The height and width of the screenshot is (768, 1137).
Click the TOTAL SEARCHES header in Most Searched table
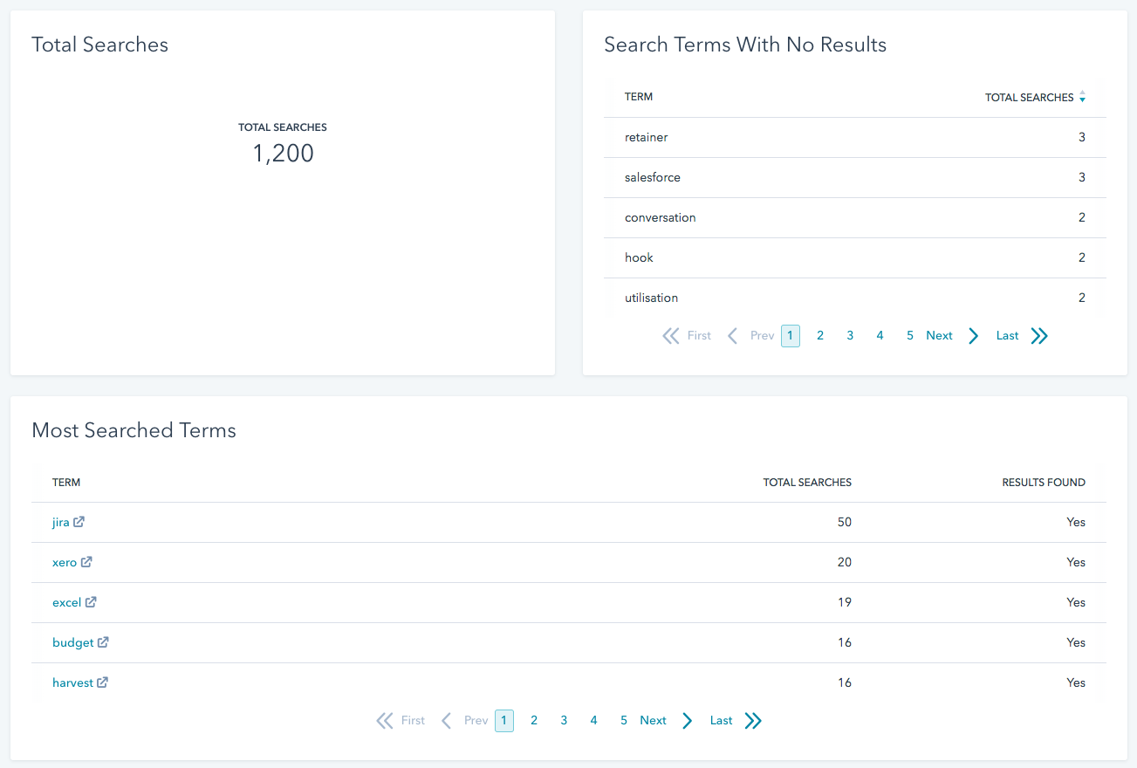click(x=807, y=483)
